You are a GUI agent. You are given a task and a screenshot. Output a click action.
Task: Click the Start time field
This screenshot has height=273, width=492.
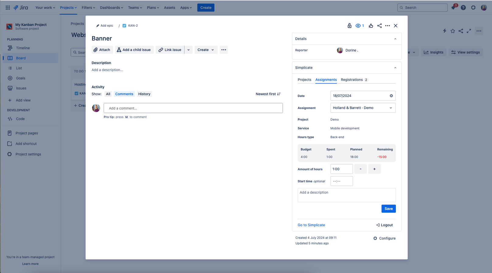tap(341, 181)
